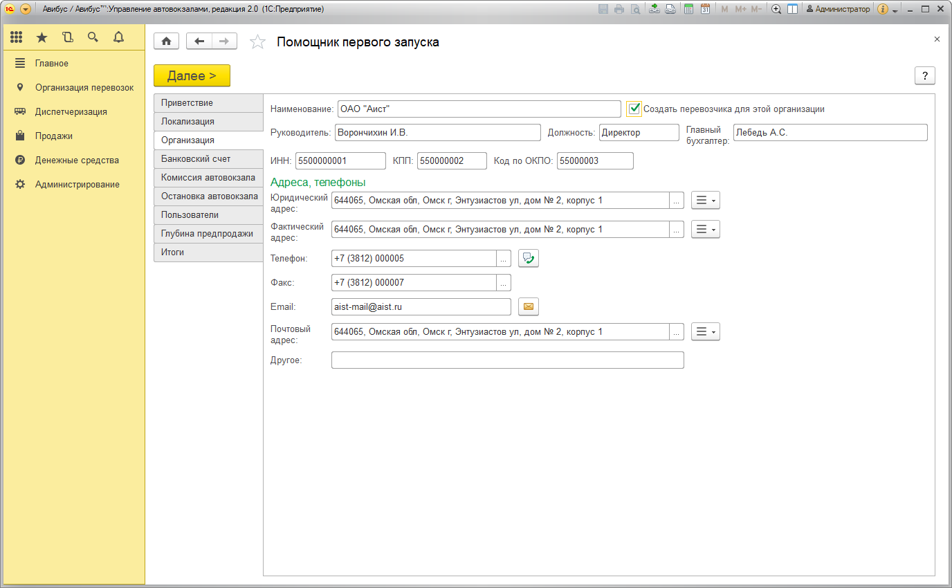This screenshot has height=588, width=952.
Task: Open the History icon in the left panel
Action: 67,37
